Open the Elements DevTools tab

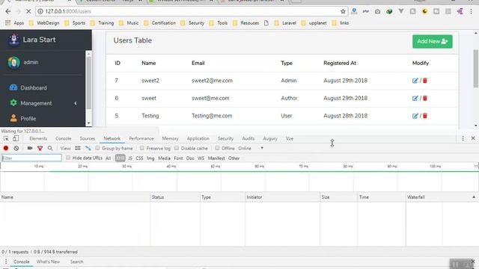[38, 138]
